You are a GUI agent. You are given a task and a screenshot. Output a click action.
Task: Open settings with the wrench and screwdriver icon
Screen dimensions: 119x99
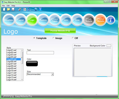point(20,9)
